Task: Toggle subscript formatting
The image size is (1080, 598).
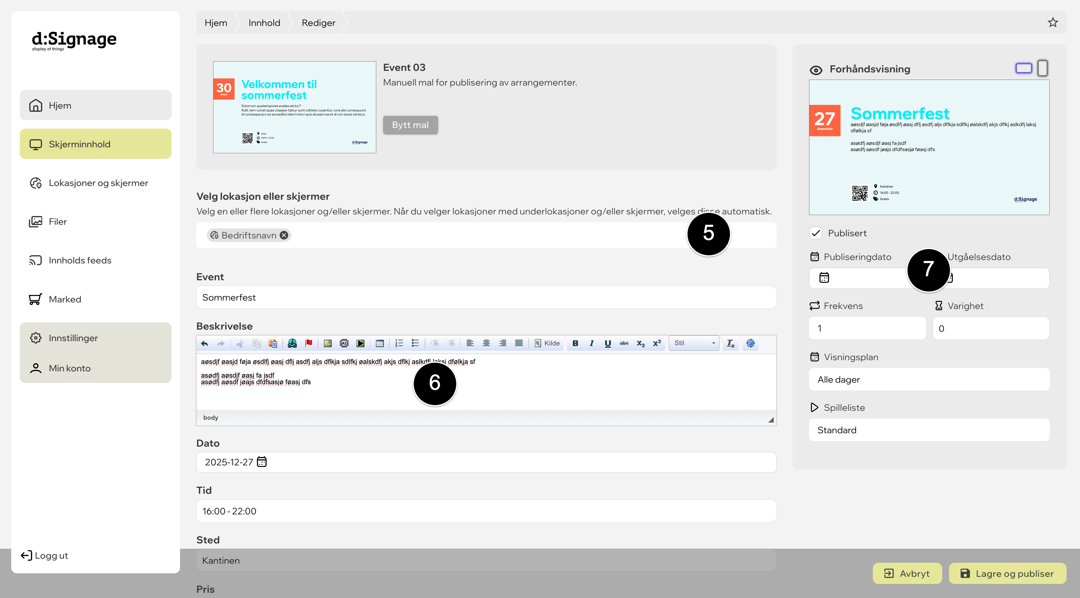Action: [641, 343]
